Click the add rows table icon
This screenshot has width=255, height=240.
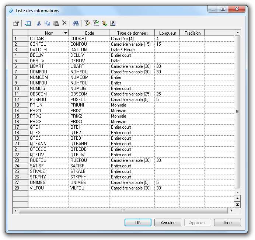[28, 23]
